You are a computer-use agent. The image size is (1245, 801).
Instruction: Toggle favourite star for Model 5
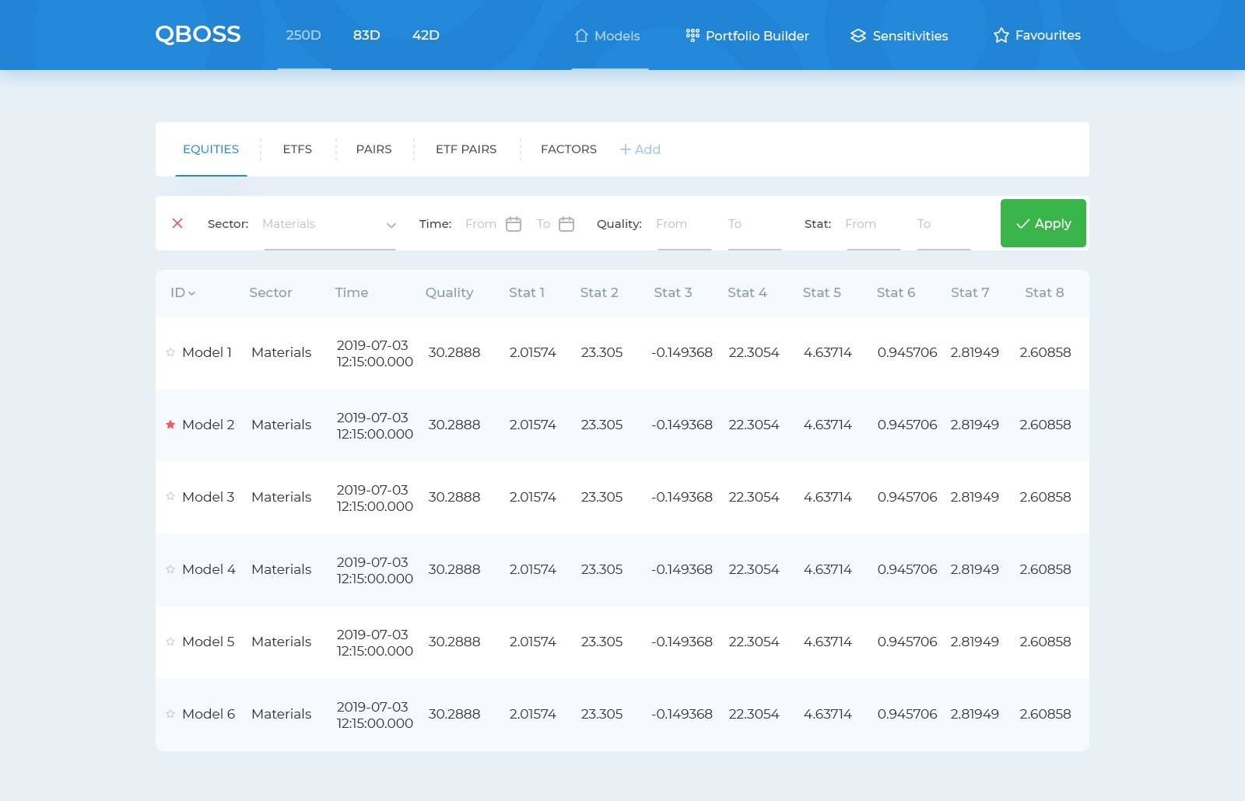(170, 642)
